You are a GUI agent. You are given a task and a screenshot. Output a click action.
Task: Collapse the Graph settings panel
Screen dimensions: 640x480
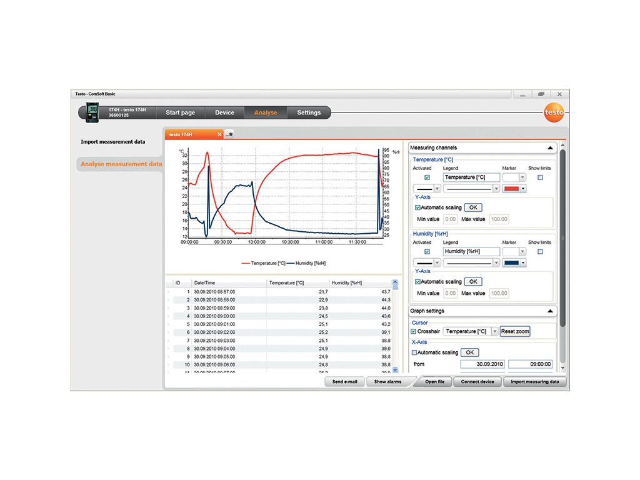click(550, 311)
